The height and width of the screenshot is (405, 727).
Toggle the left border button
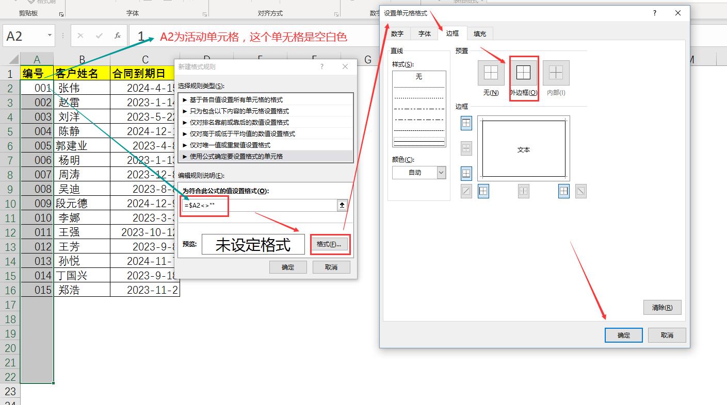pyautogui.click(x=483, y=191)
